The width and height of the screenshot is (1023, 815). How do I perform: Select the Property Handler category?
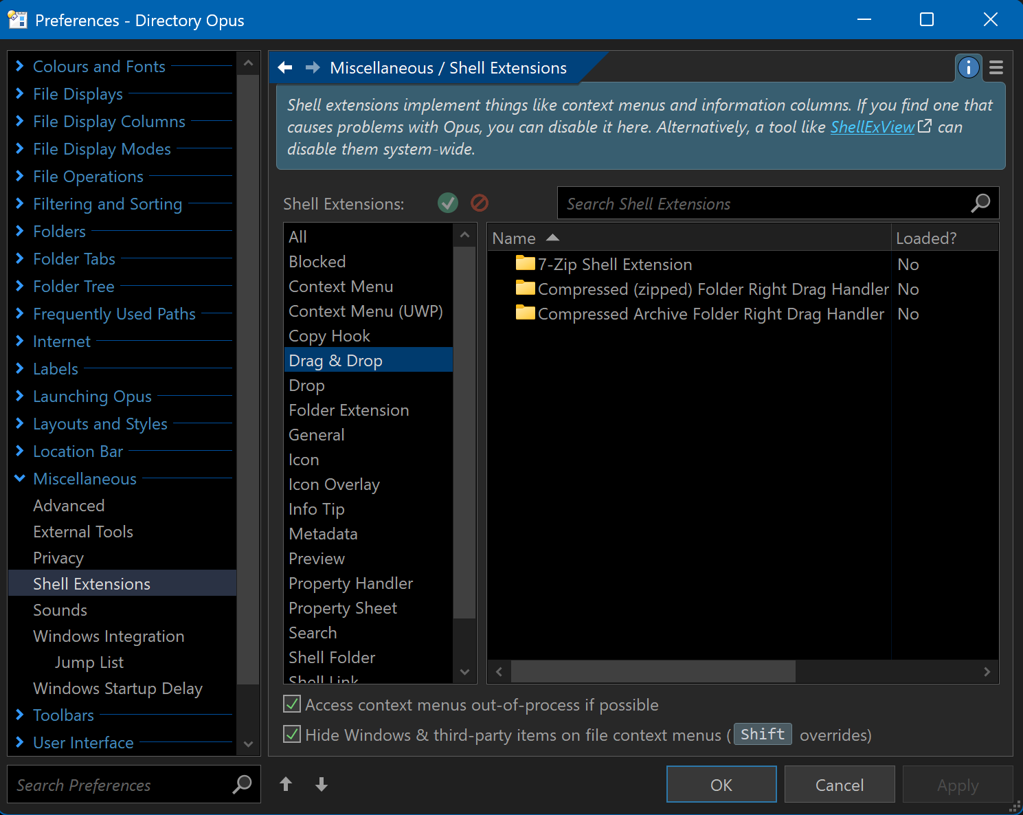(368, 583)
